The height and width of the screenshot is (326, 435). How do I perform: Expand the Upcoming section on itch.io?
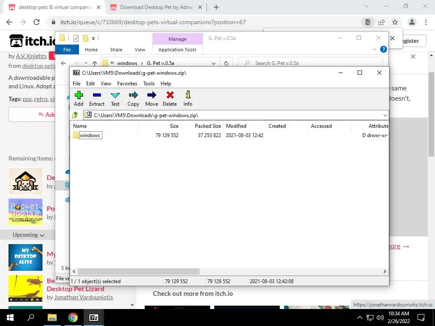pos(28,235)
